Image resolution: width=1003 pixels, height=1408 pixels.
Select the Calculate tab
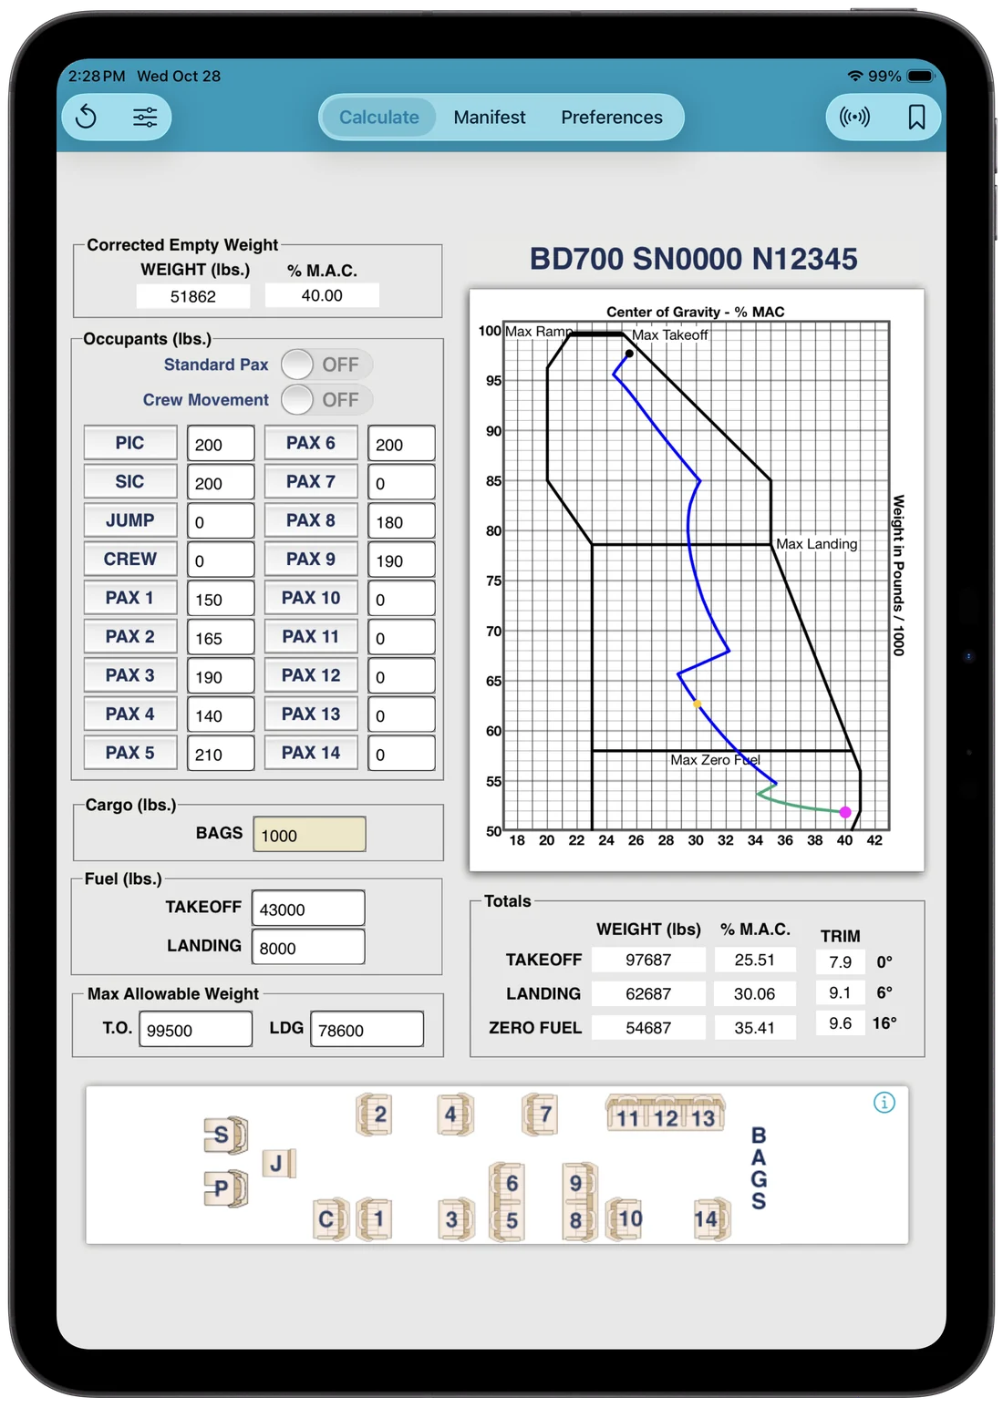point(379,118)
